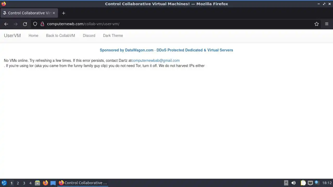Click the 18:12 panel clock

(327, 183)
